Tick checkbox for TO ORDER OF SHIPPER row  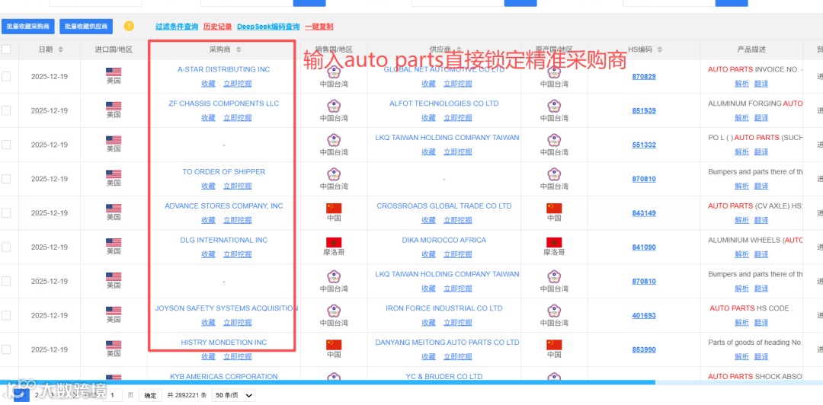click(6, 179)
